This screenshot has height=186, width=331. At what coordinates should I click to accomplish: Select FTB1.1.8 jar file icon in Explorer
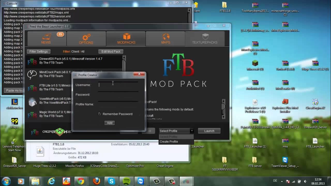(40, 151)
